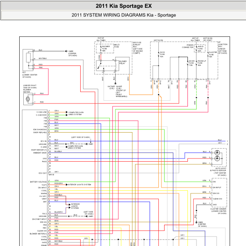Viewport: 246px width, 246px height.
Task: Click the blower motor 'M' symbol
Action: (28, 99)
